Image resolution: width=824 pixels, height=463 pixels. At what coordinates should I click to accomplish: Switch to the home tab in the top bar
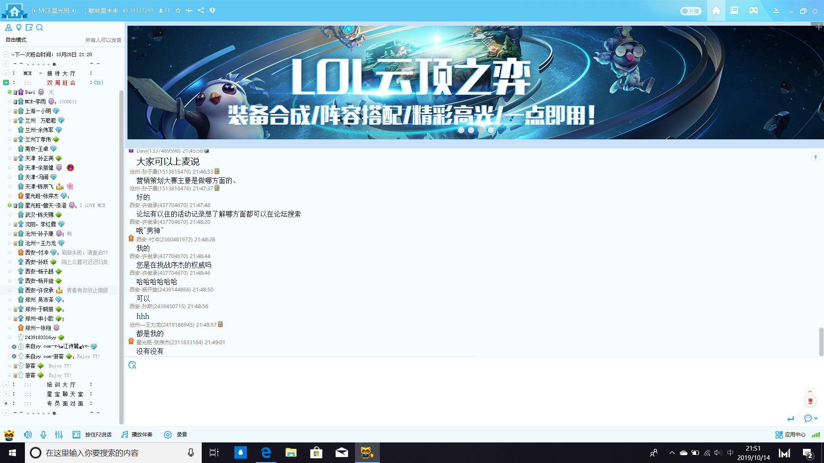[x=716, y=11]
